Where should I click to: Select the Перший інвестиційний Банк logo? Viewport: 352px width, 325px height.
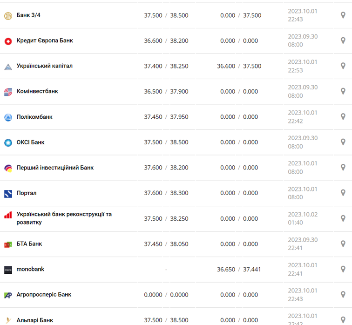8,168
